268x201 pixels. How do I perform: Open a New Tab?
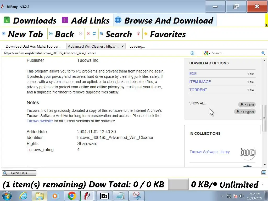click(23, 34)
